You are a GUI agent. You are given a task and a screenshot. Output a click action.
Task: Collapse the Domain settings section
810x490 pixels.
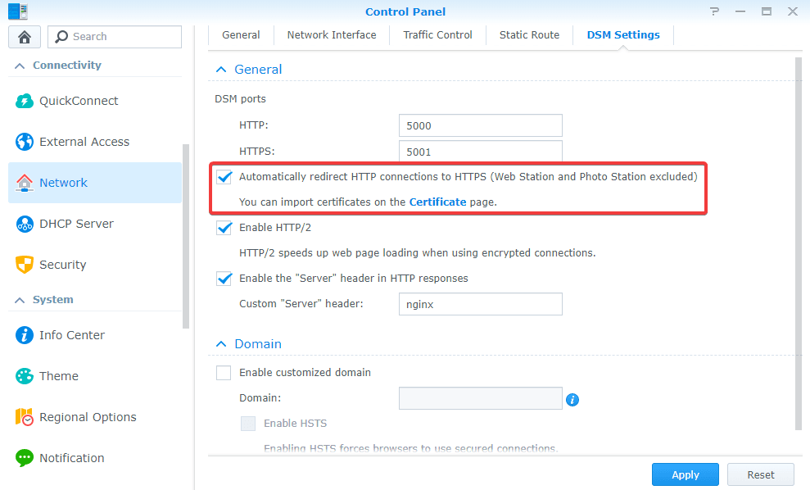220,345
